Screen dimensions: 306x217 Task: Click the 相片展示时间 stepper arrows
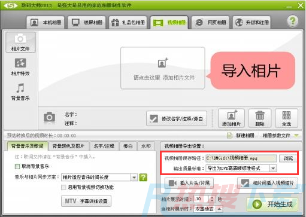[x=212, y=199]
